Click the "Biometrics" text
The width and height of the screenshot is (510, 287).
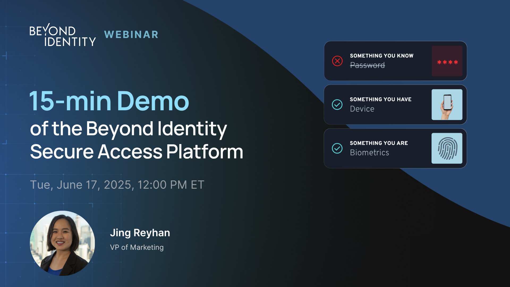pos(369,153)
